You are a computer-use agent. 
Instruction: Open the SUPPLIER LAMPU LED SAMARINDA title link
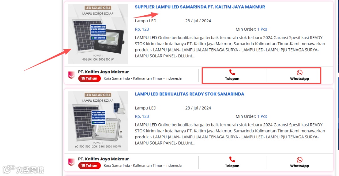point(200,7)
